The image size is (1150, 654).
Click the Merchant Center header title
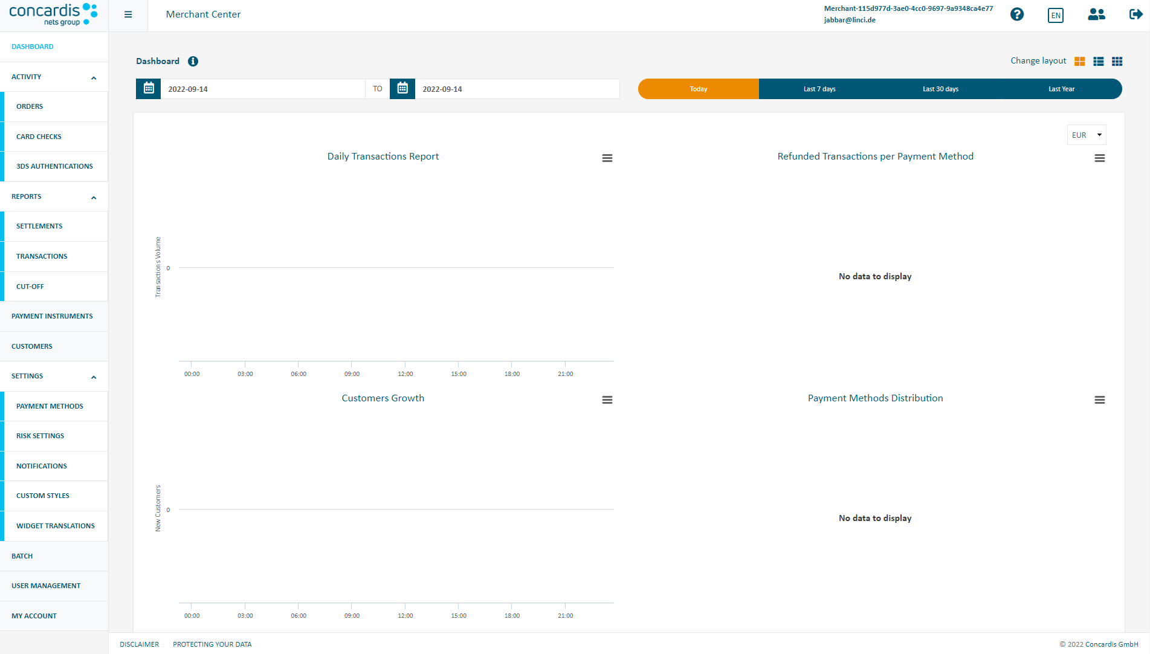[x=203, y=15]
